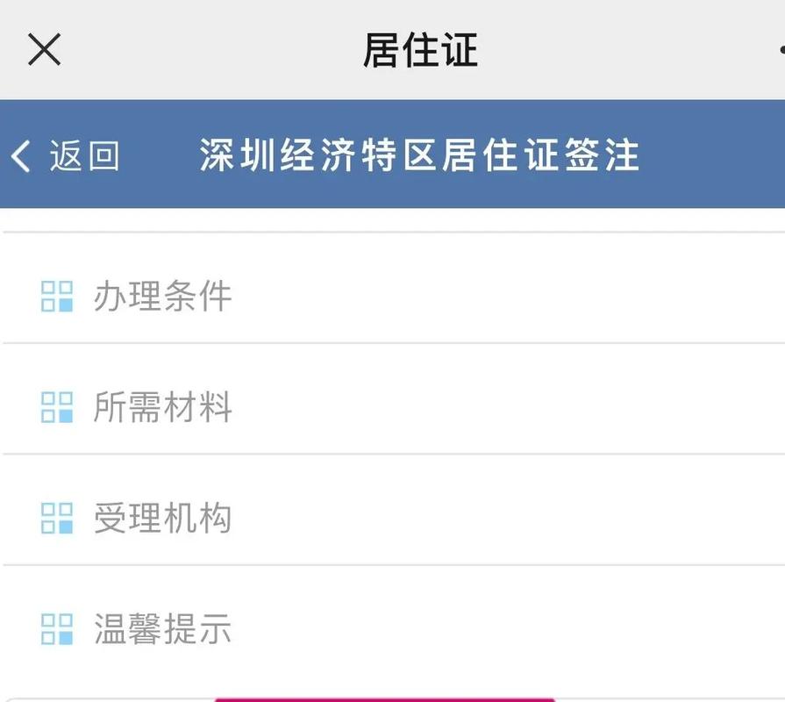This screenshot has width=785, height=702.
Task: Select the 温馨提示 text label
Action: (163, 629)
